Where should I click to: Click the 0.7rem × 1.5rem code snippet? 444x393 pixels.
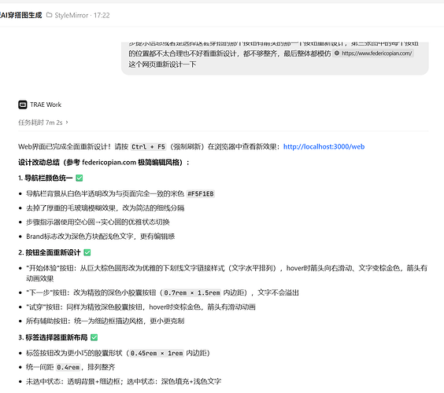click(192, 292)
